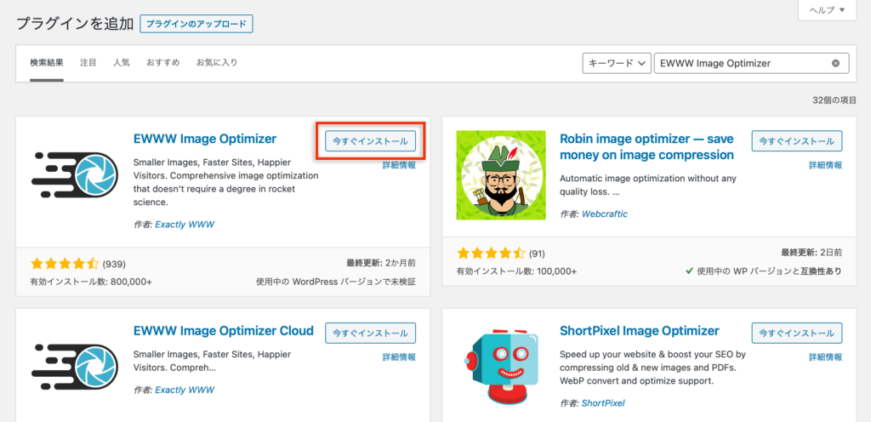The width and height of the screenshot is (871, 422).
Task: Click the plugin search input field
Action: (x=752, y=63)
